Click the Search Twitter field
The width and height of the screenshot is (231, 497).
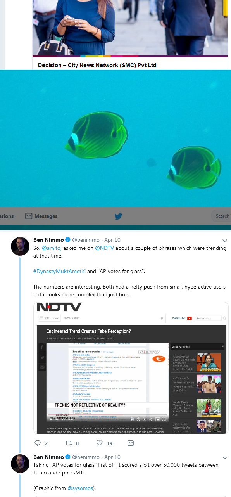click(221, 216)
